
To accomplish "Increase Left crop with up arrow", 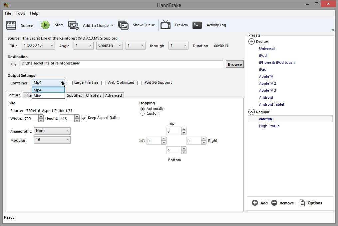I will pyautogui.click(x=164, y=139).
